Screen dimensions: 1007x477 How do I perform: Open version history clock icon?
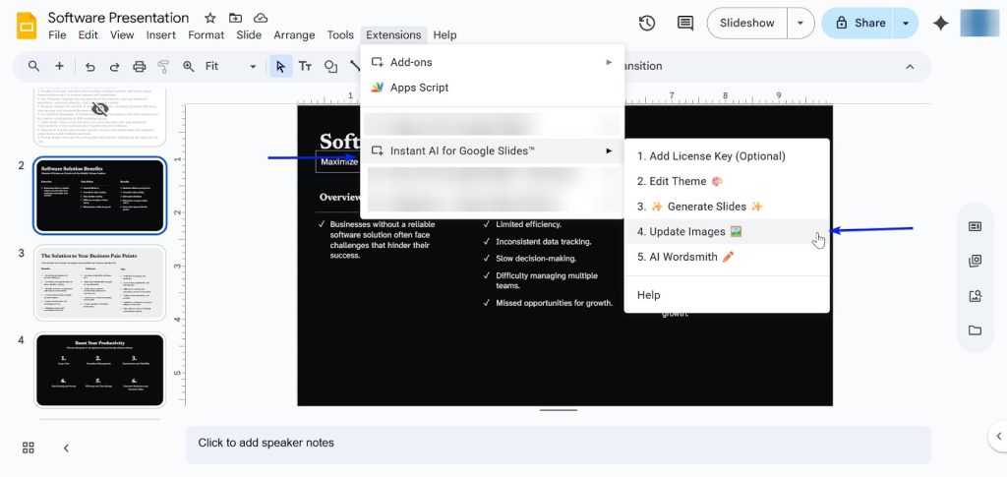click(646, 23)
